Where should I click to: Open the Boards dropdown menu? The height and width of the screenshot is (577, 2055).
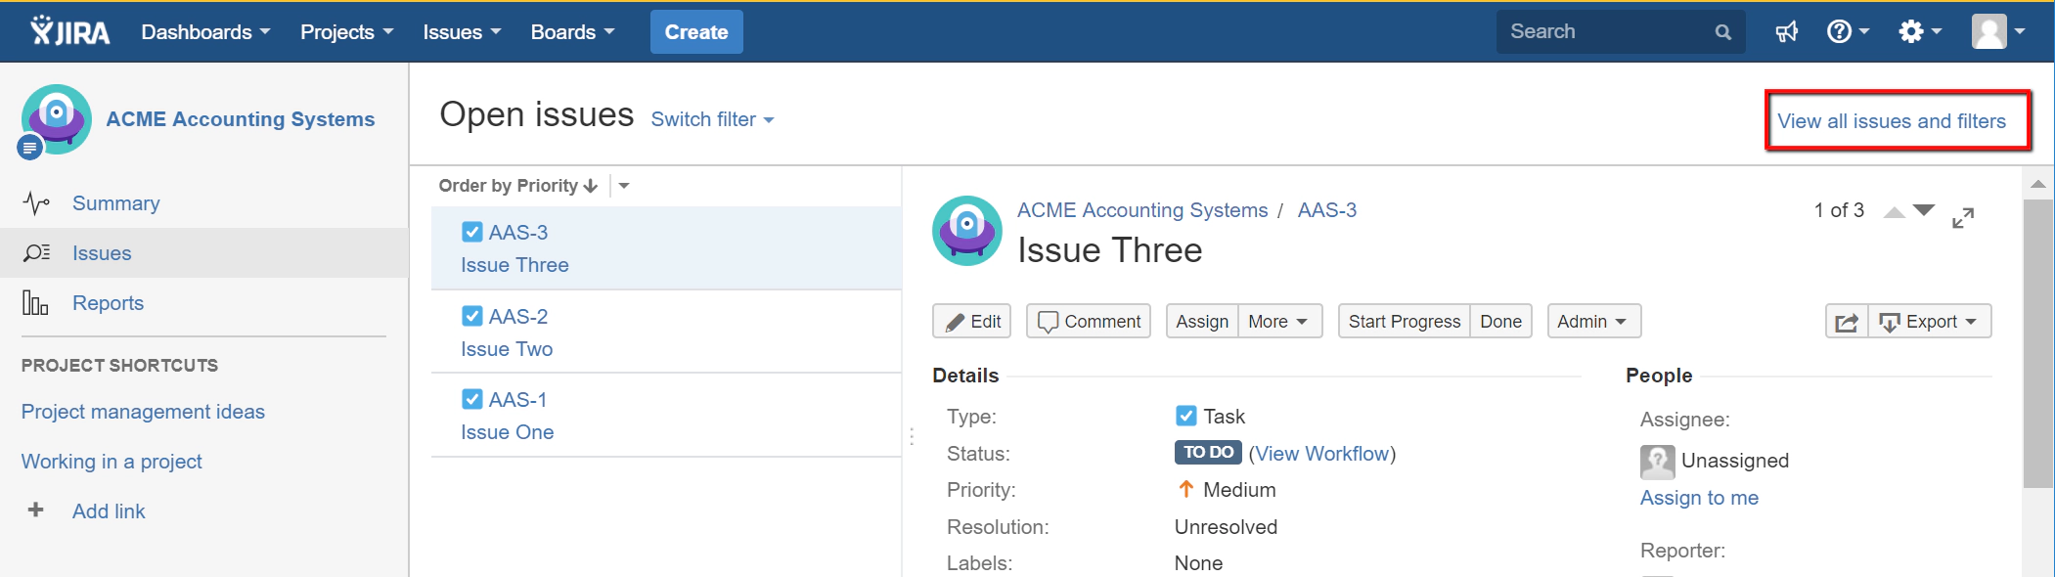coord(572,32)
